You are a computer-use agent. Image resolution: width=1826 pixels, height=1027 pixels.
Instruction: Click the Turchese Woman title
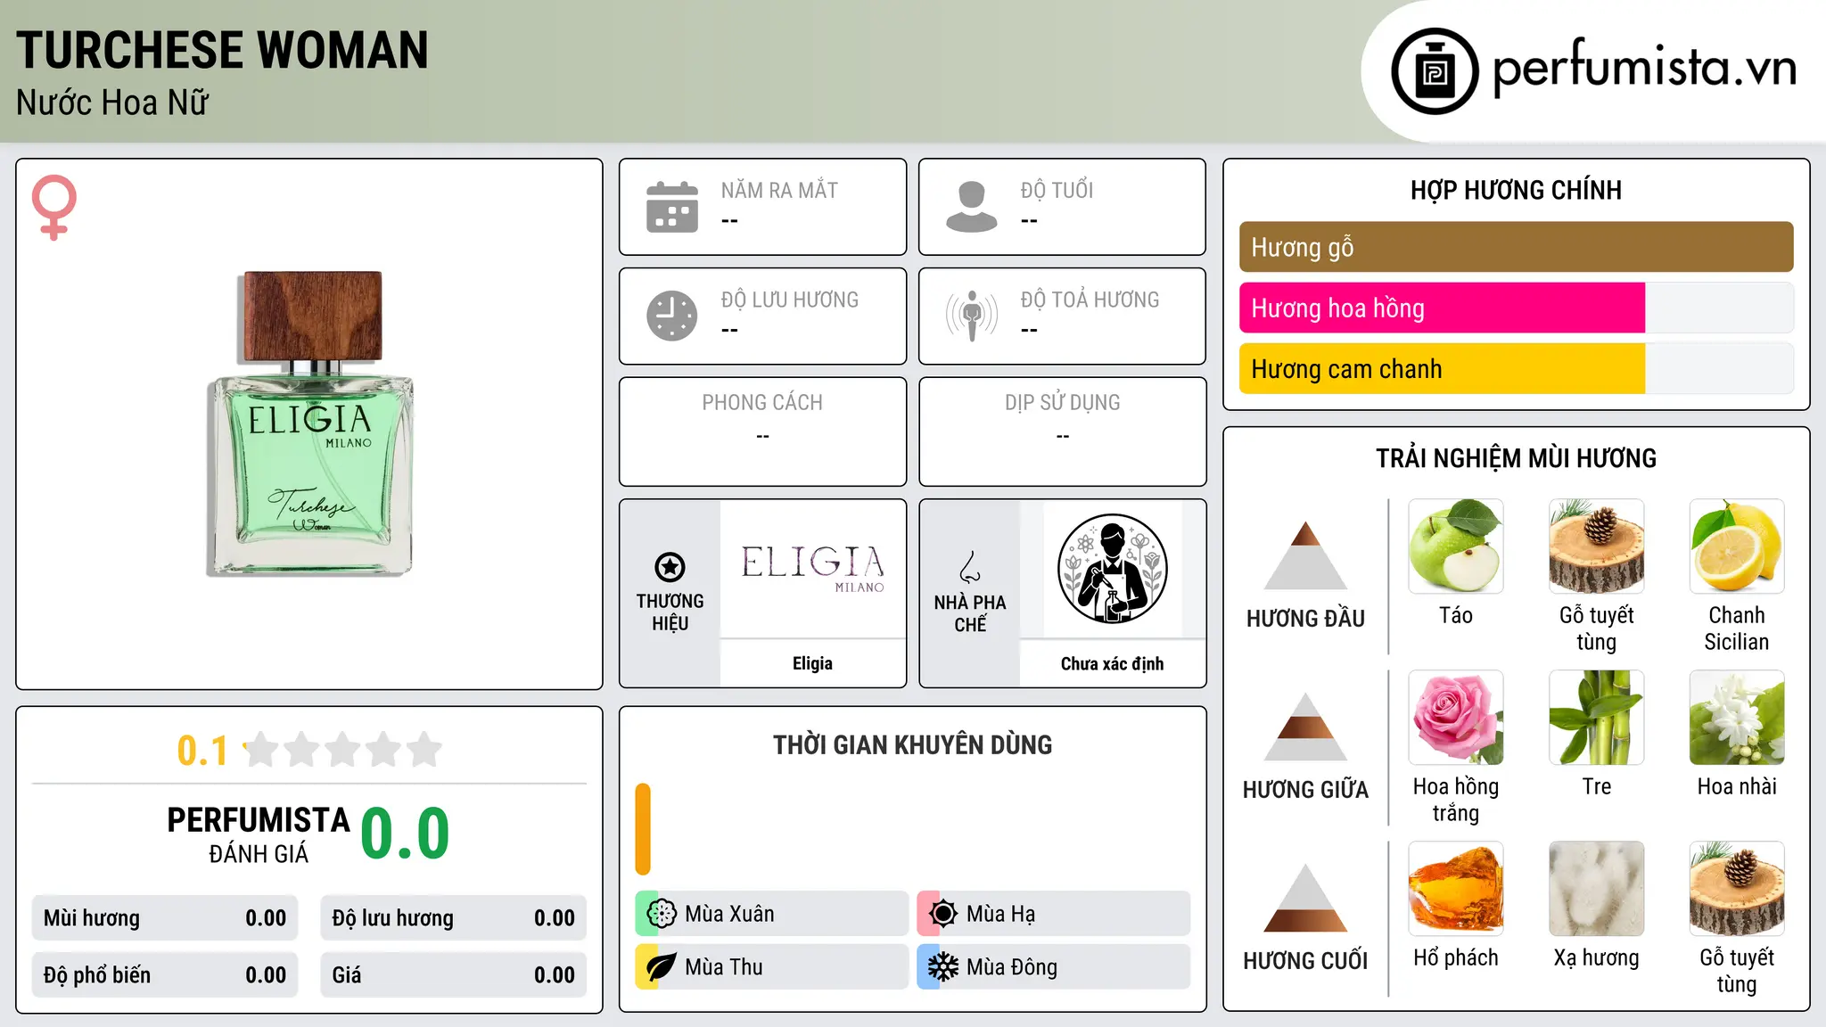click(x=222, y=50)
